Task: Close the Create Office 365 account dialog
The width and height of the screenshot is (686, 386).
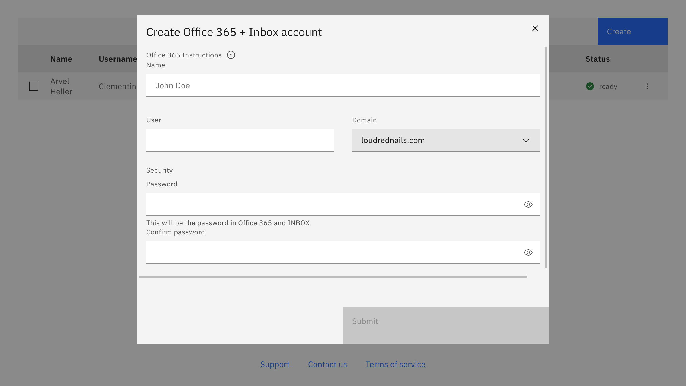Action: click(x=535, y=28)
